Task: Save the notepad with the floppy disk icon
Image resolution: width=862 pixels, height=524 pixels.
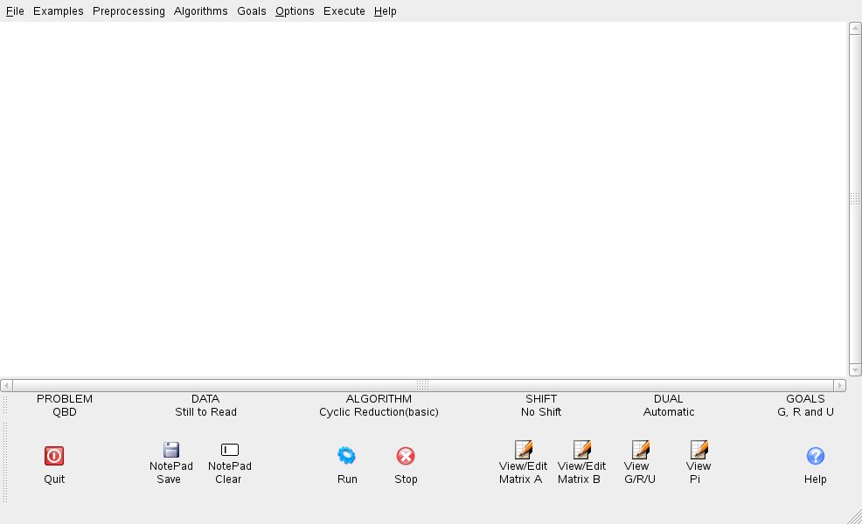Action: [x=171, y=450]
